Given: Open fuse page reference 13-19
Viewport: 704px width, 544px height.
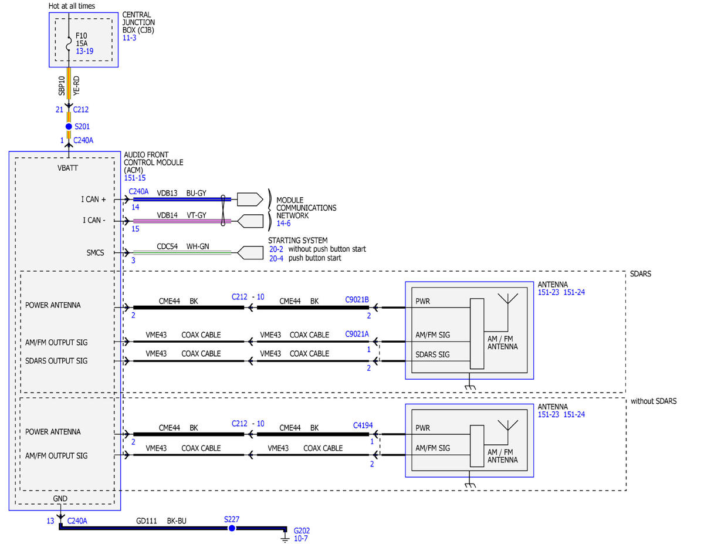Looking at the screenshot, I should coord(84,51).
